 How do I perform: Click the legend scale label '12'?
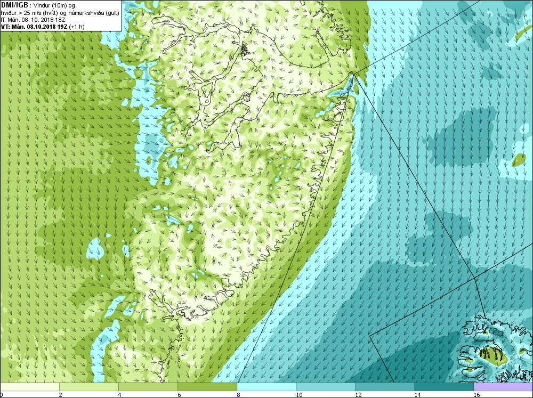click(358, 395)
